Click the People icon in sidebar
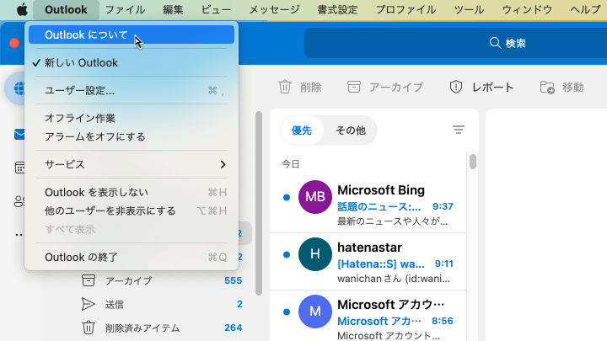This screenshot has height=341, width=607. (19, 201)
